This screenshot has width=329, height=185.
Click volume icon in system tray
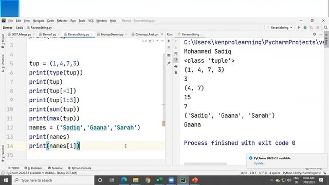pyautogui.click(x=289, y=180)
